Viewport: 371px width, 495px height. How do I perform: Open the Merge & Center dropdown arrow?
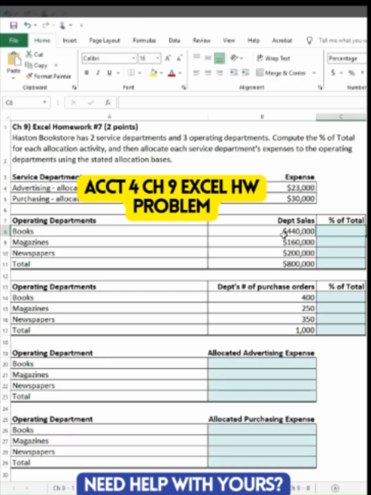tap(314, 73)
